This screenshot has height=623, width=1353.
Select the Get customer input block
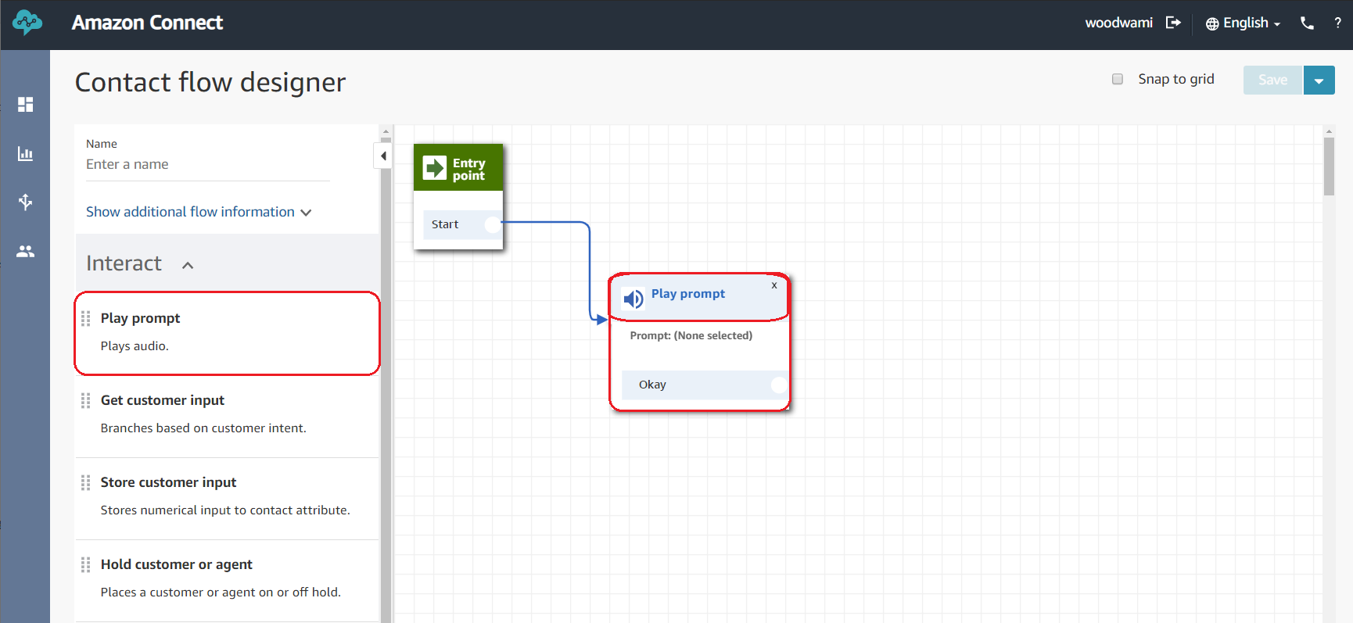pyautogui.click(x=227, y=415)
